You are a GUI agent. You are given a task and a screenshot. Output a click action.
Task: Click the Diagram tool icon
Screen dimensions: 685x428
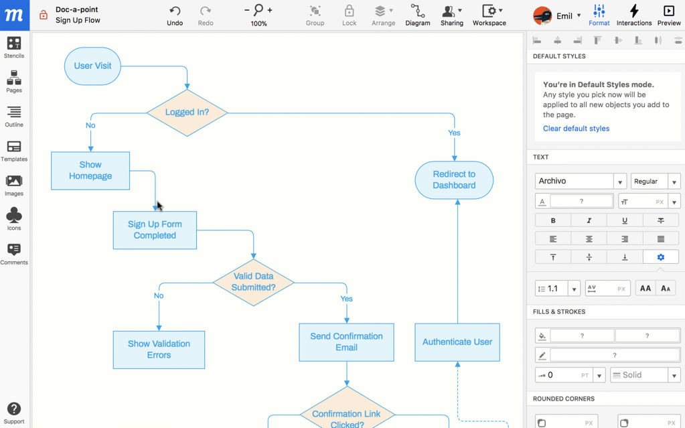[x=417, y=15]
